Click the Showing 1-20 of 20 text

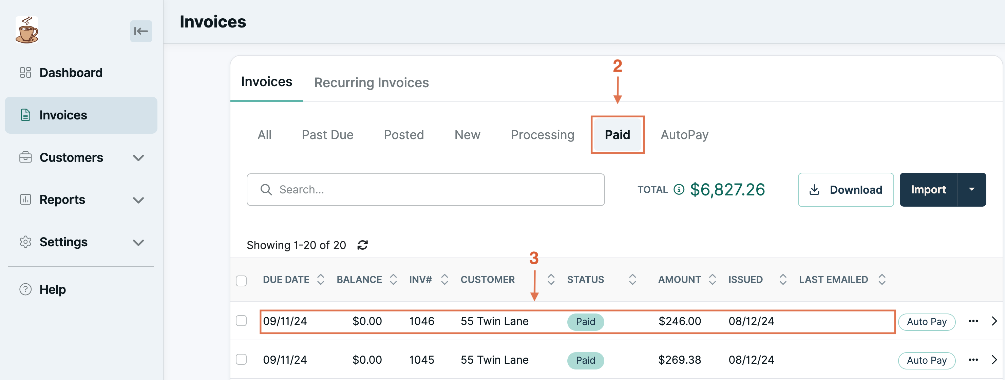click(x=296, y=245)
